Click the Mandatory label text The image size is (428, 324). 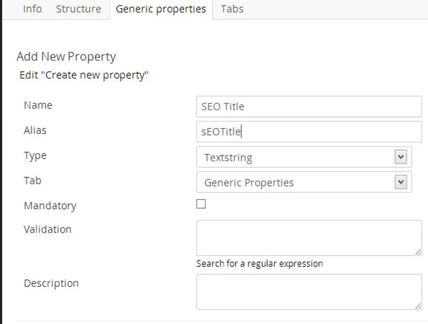49,206
